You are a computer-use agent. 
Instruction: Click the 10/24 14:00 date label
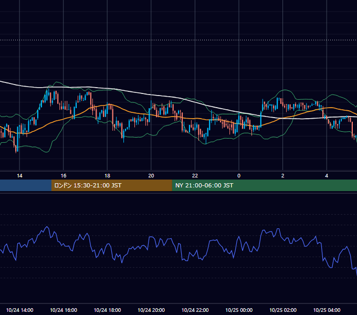click(x=19, y=310)
